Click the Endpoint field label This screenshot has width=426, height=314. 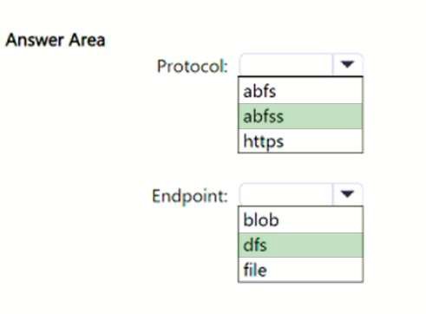point(190,196)
